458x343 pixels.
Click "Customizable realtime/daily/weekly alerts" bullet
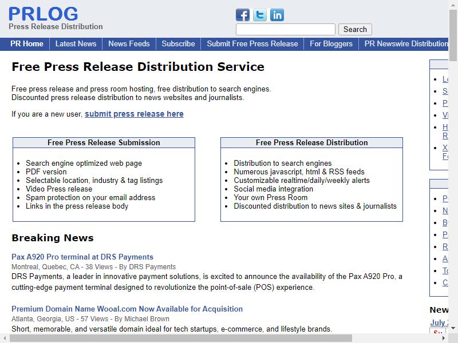(302, 180)
